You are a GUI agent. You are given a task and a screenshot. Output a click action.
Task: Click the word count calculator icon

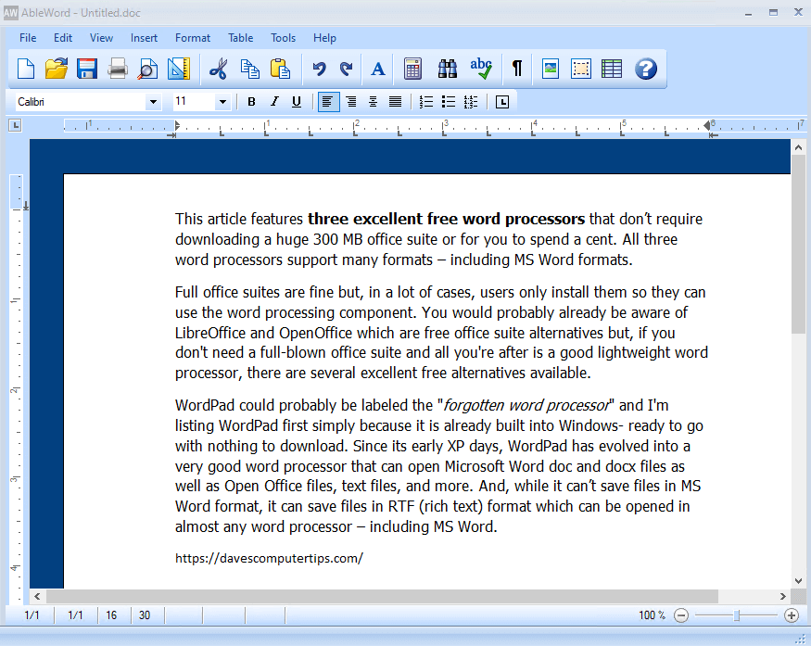(x=412, y=69)
